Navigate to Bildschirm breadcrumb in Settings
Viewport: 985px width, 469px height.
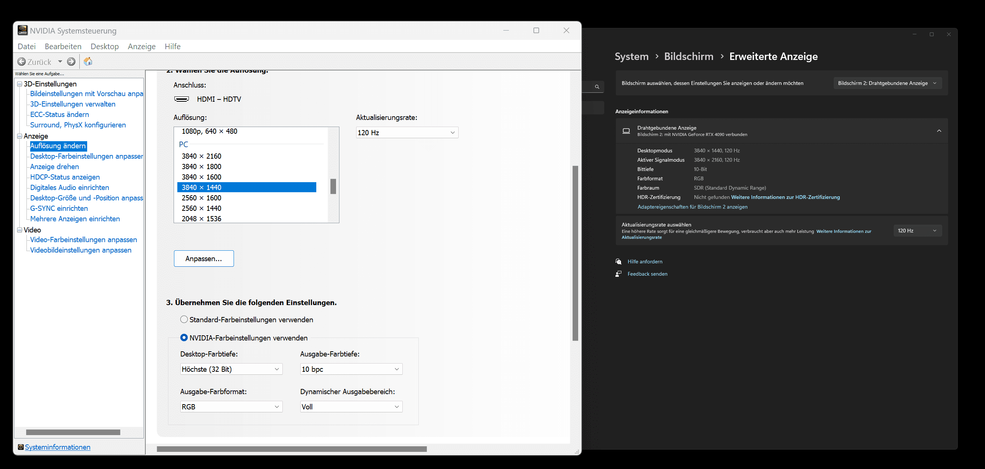tap(689, 56)
